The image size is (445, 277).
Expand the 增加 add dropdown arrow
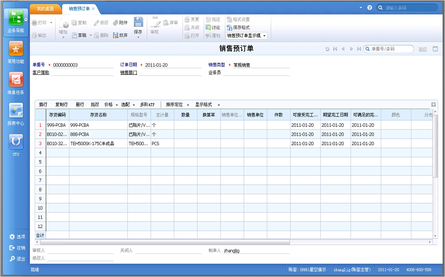coord(63,37)
